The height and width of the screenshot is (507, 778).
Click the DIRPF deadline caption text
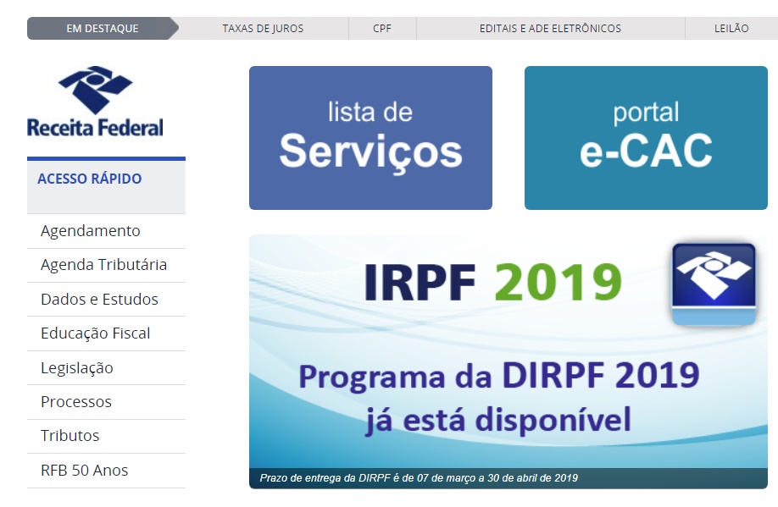click(419, 478)
